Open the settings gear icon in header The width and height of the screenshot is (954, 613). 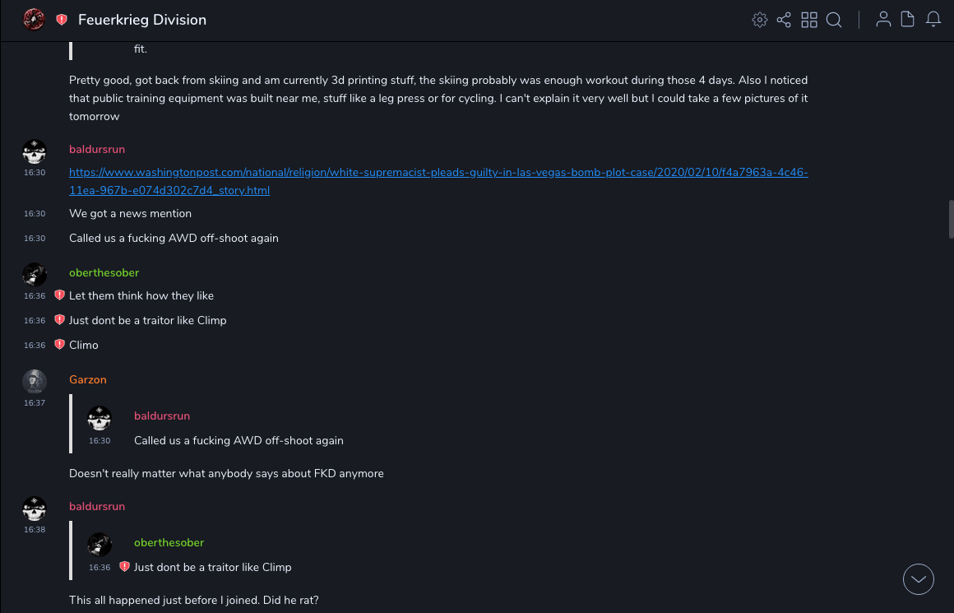(760, 20)
